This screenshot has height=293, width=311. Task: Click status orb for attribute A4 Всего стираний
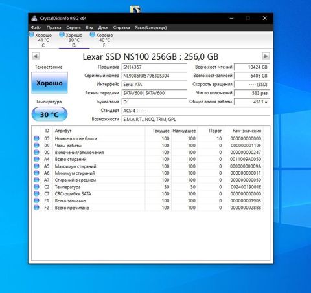point(36,159)
